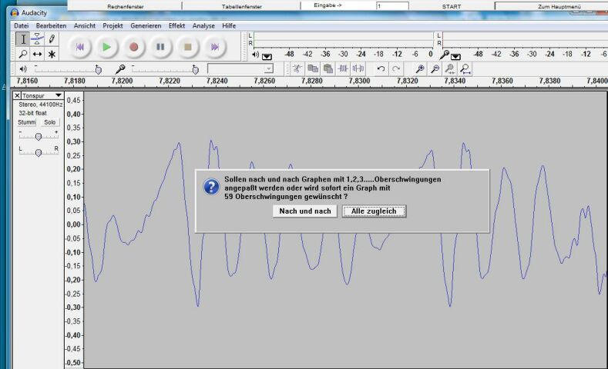Open the playback meter dropdown arrow

(x=267, y=56)
